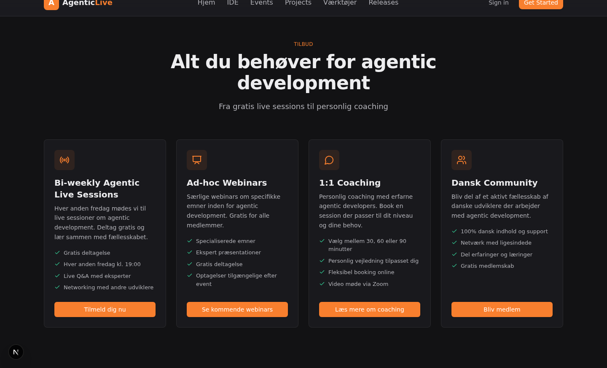
Task: Click Se kommende webinars button
Action: coord(237,309)
